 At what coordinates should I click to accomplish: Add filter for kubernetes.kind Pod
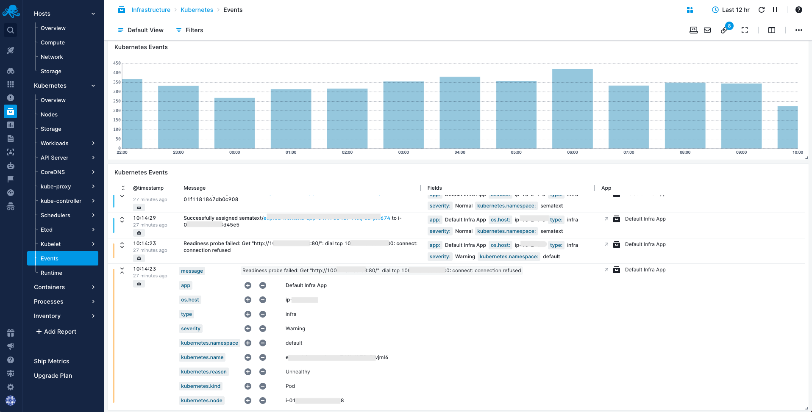point(248,386)
